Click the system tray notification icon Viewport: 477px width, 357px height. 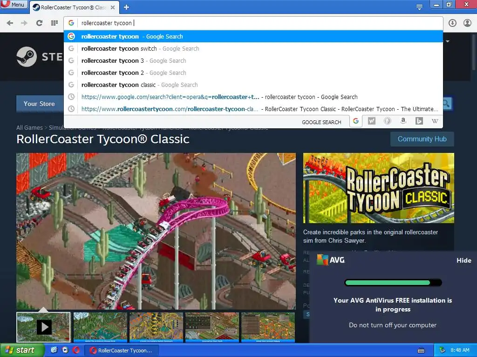[442, 350]
